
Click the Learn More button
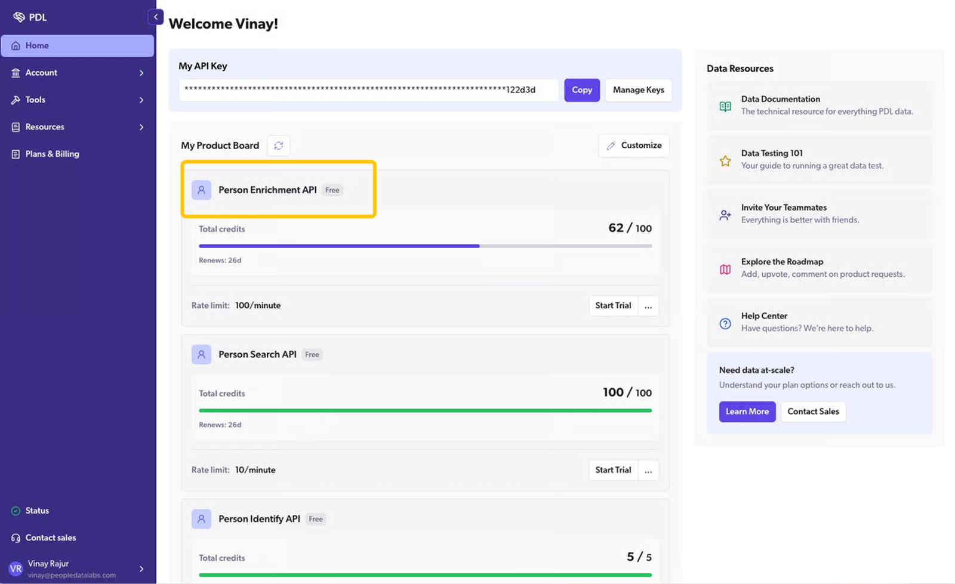pyautogui.click(x=747, y=412)
